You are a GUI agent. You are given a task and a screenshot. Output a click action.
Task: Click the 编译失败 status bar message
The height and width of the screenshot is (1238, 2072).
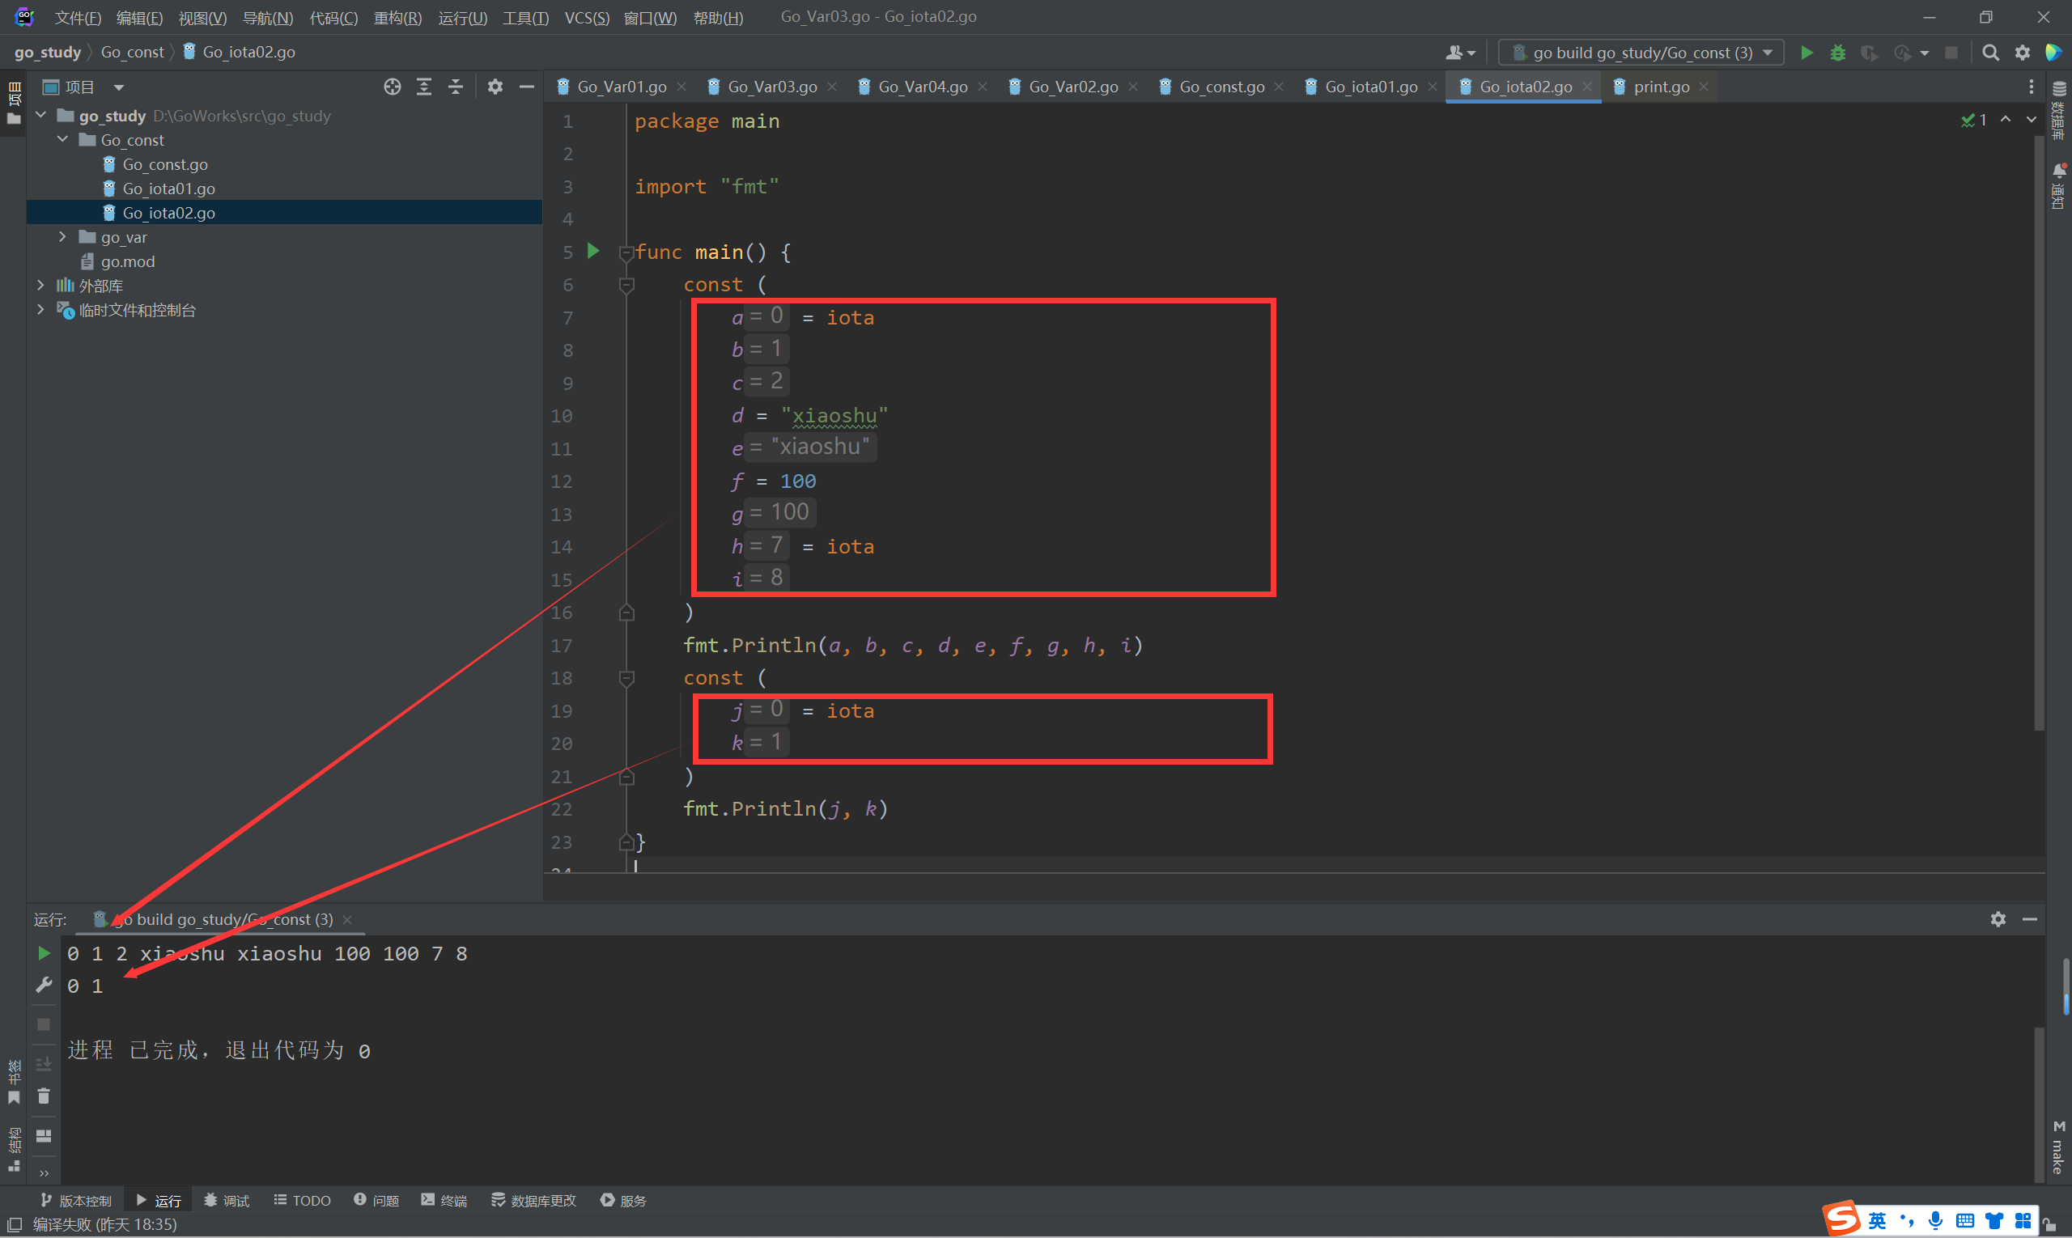pyautogui.click(x=104, y=1225)
